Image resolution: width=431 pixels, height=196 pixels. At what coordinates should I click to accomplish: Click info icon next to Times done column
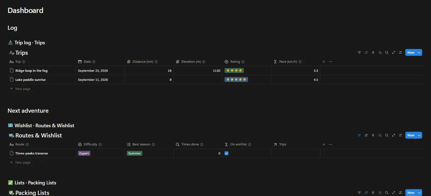pos(202,145)
